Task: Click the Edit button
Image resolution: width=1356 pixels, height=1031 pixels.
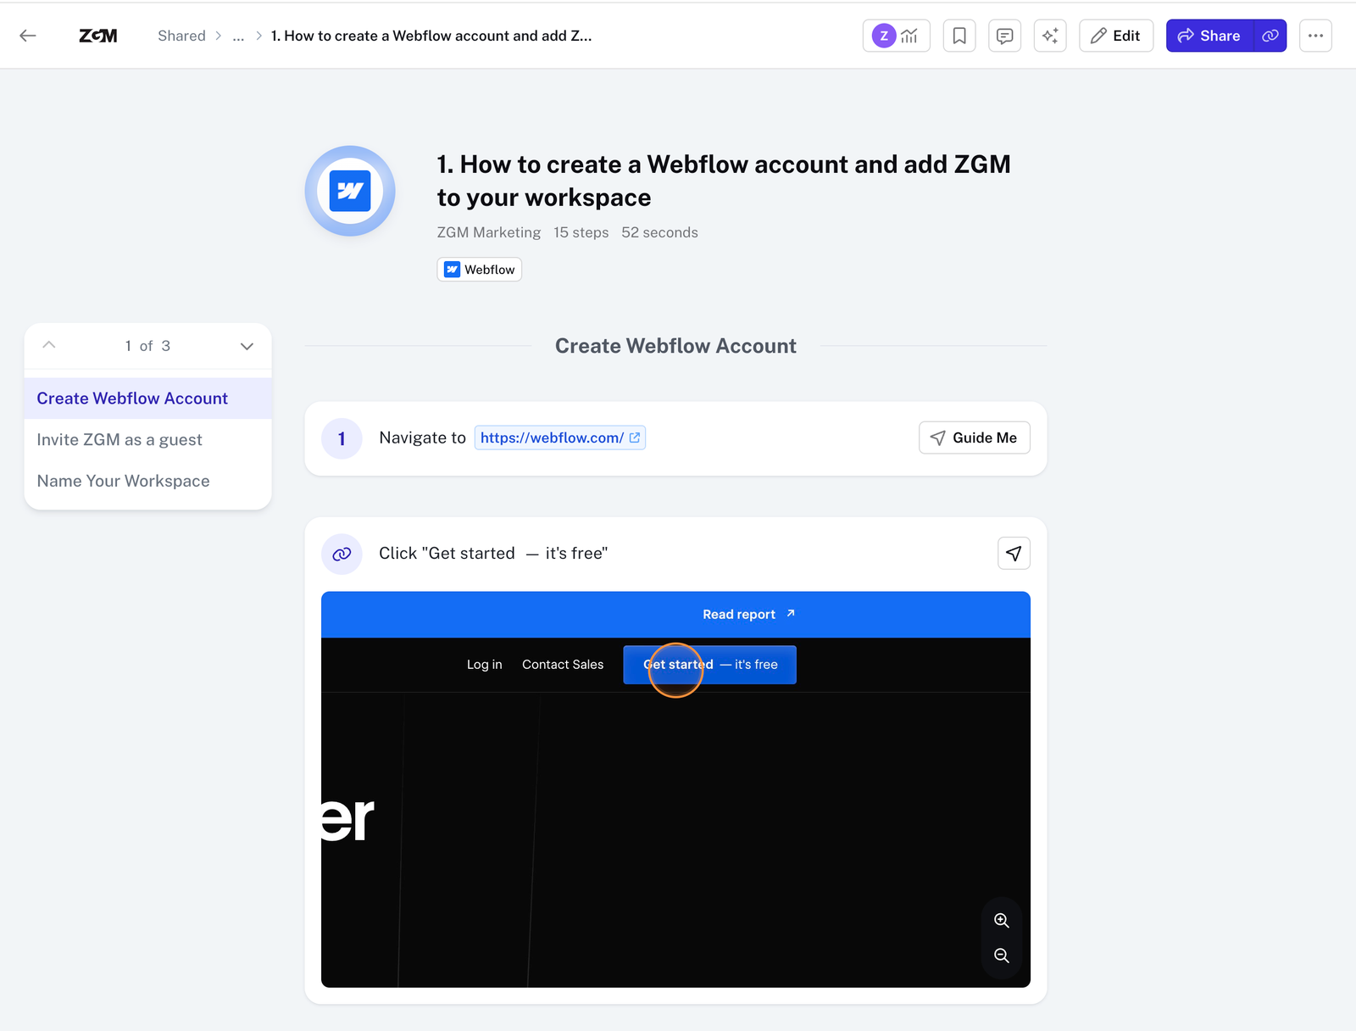Action: (1115, 36)
